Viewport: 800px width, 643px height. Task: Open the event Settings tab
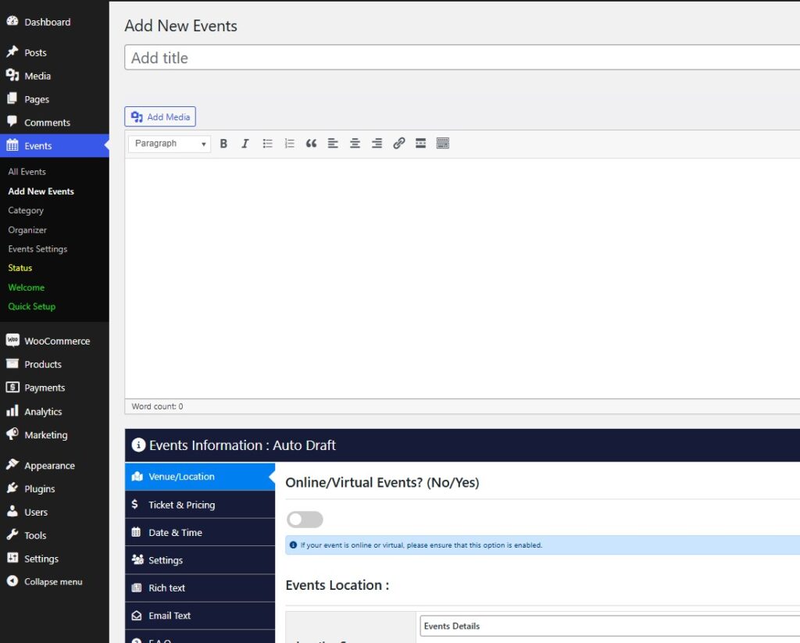tap(200, 560)
